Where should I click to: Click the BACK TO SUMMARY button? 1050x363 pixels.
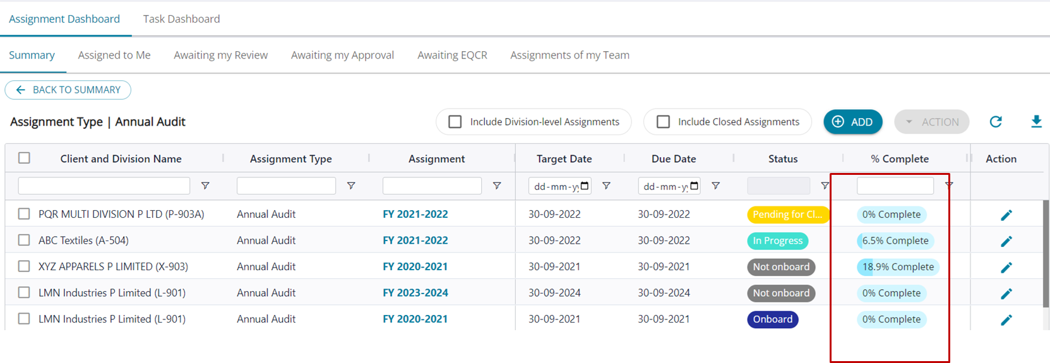coord(68,90)
